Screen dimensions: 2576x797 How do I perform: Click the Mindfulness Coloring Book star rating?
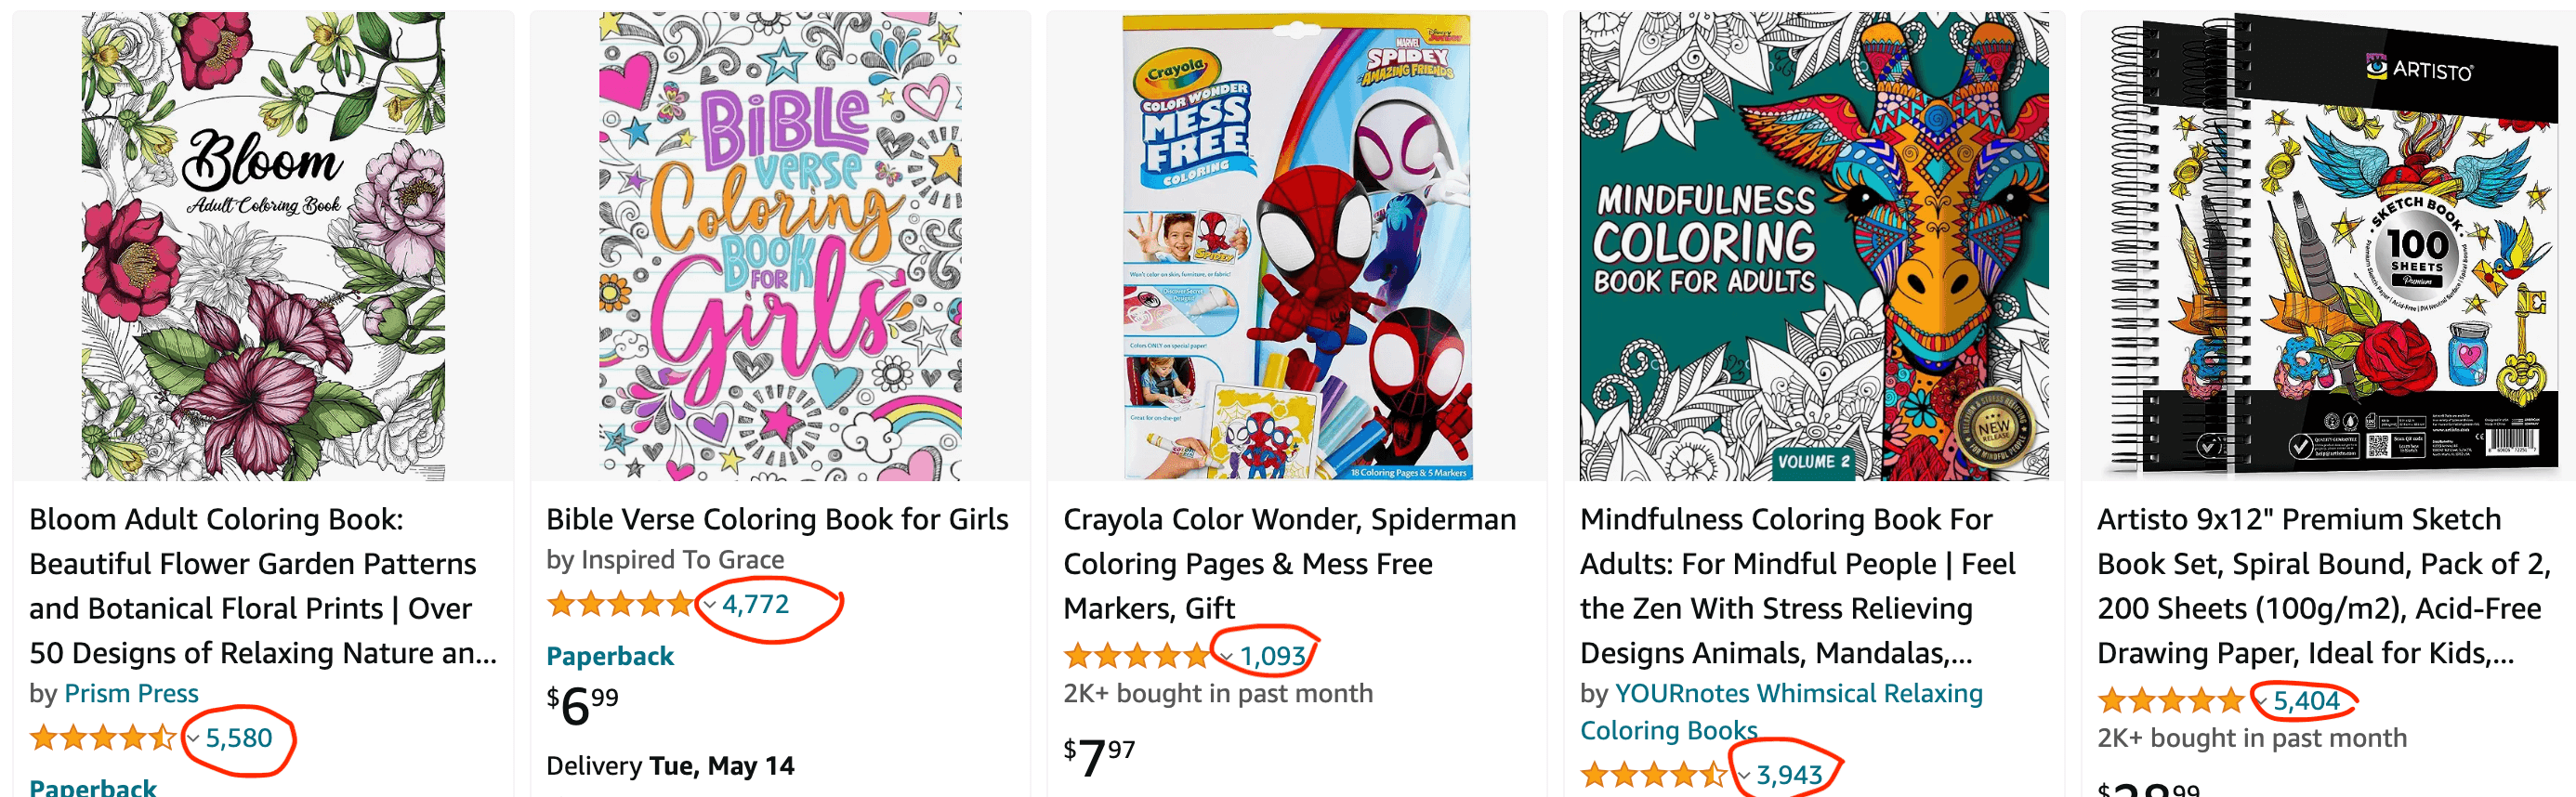1653,774
